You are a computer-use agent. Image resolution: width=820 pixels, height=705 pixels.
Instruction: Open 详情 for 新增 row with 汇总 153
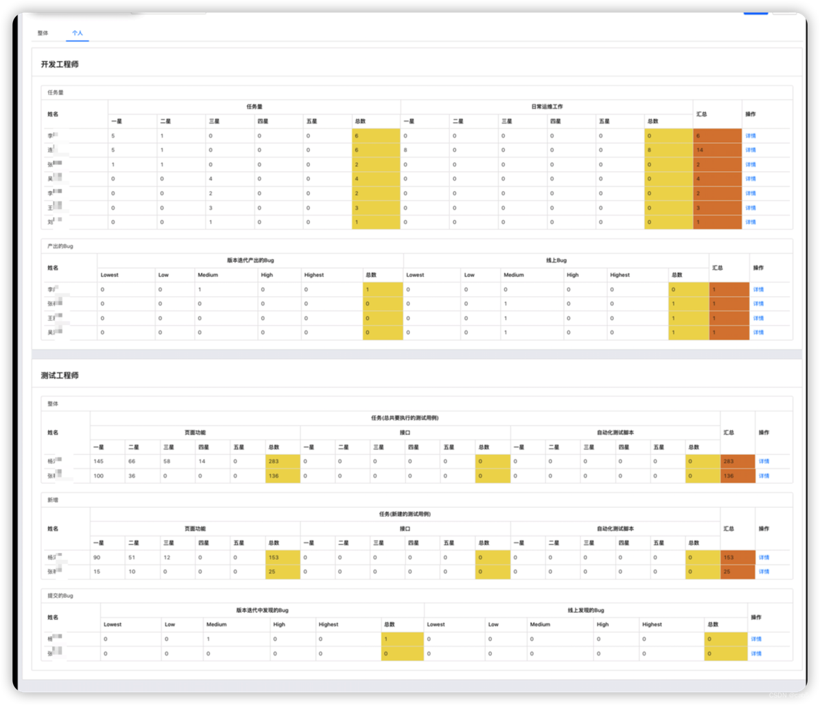point(764,557)
